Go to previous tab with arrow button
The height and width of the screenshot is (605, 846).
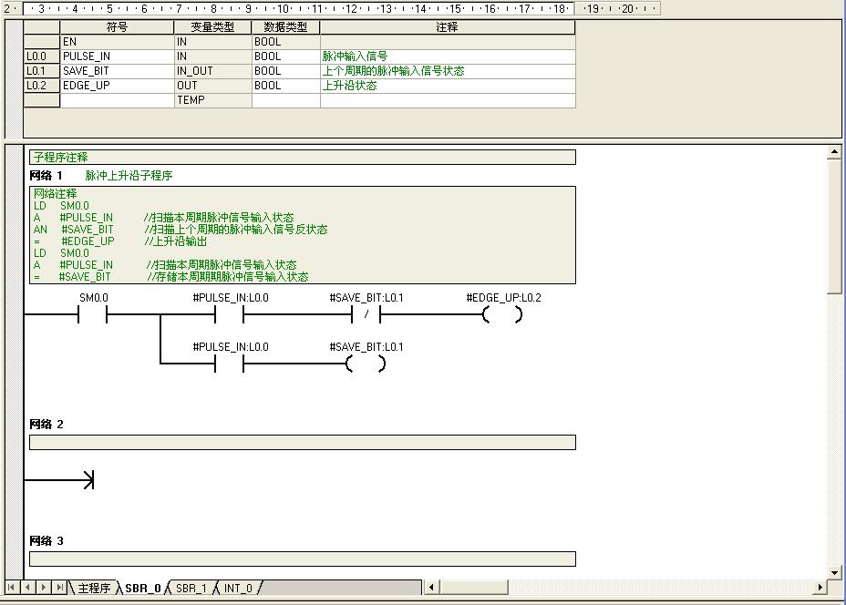[x=27, y=587]
